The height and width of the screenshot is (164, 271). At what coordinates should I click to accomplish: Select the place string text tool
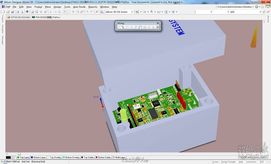tap(153, 28)
